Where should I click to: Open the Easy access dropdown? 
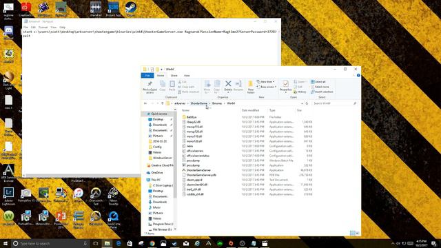267,87
